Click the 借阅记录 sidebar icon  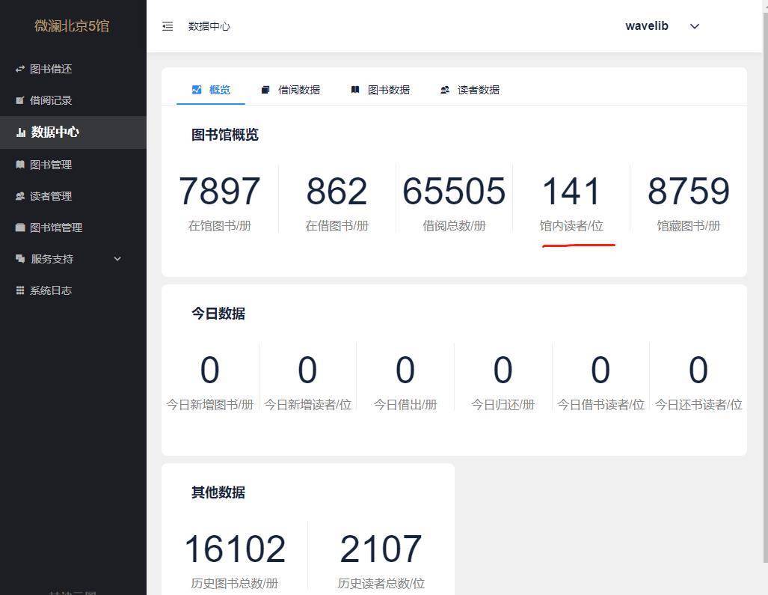tap(20, 100)
